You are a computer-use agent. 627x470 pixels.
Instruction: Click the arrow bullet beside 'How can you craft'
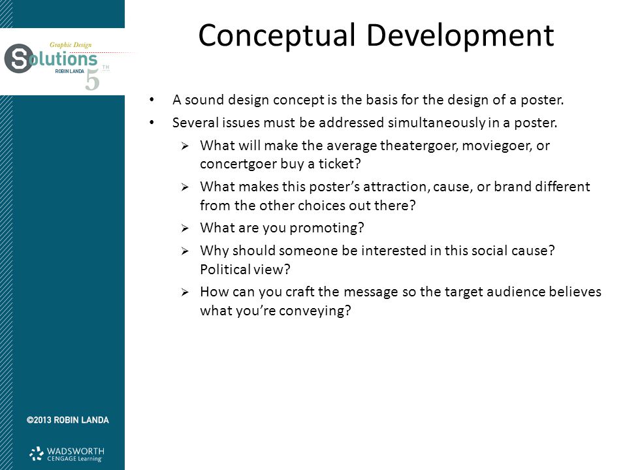(184, 292)
